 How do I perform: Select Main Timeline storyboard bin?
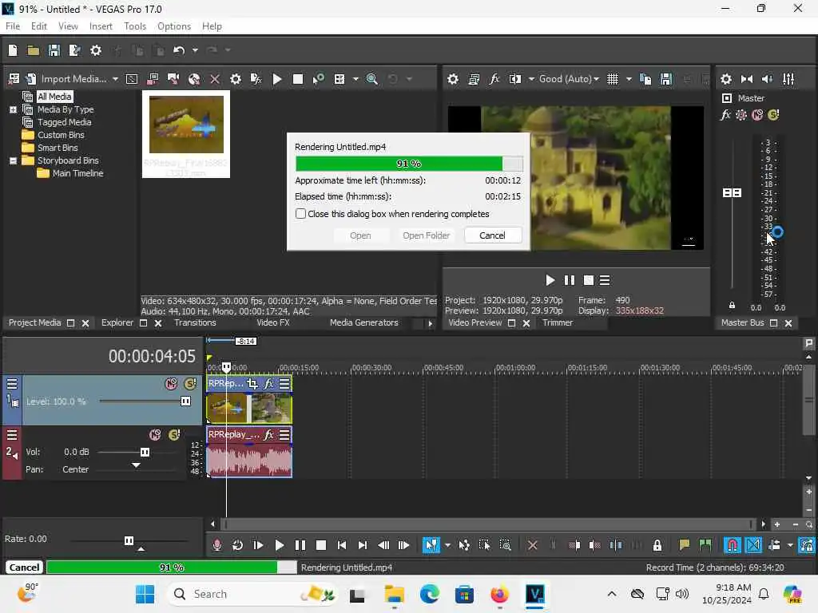pos(77,173)
